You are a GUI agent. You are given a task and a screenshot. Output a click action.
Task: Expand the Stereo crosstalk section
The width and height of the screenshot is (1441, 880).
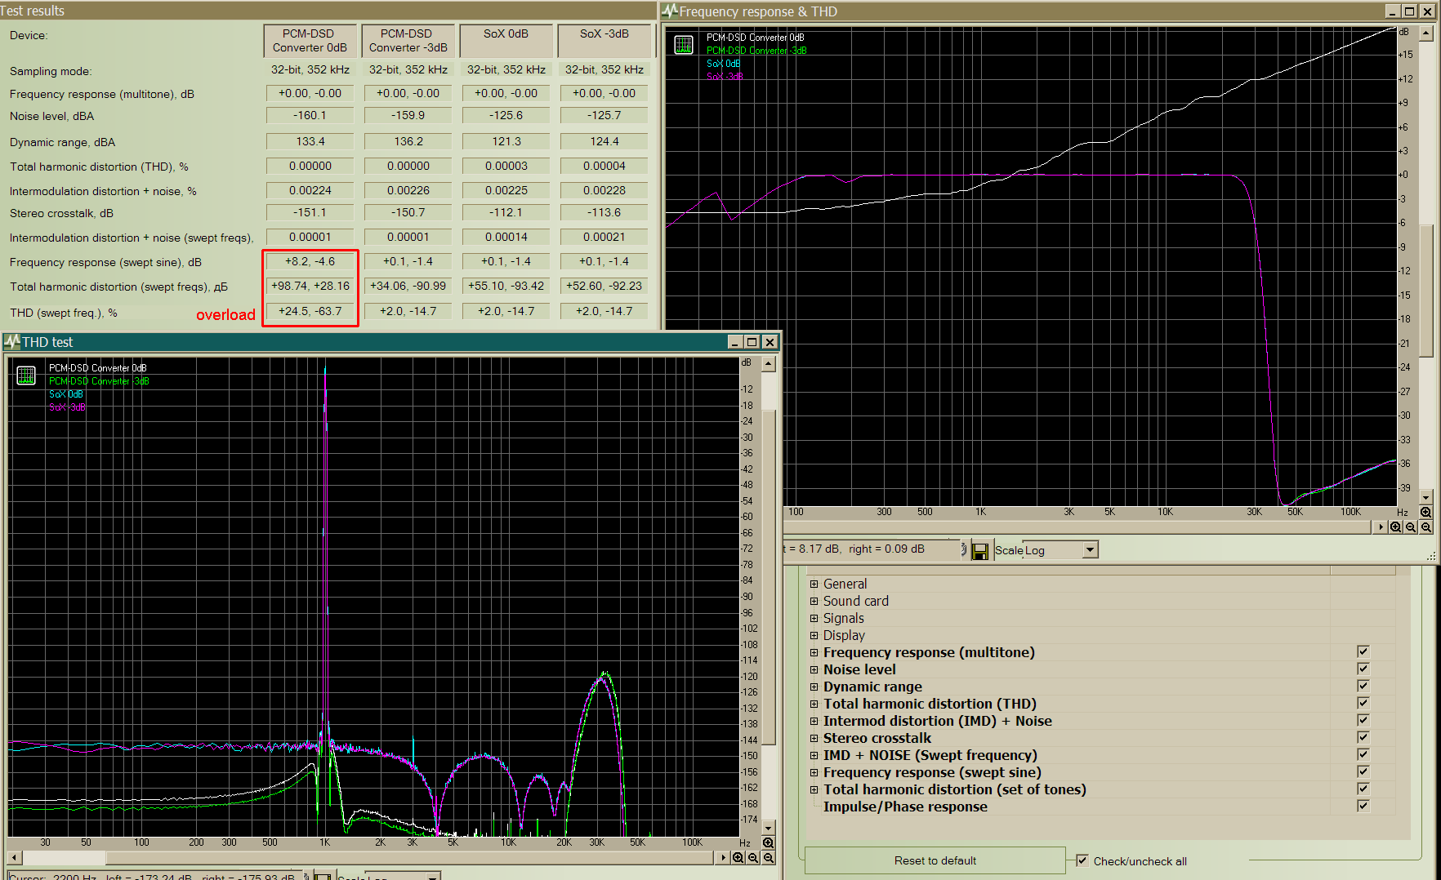click(x=814, y=739)
